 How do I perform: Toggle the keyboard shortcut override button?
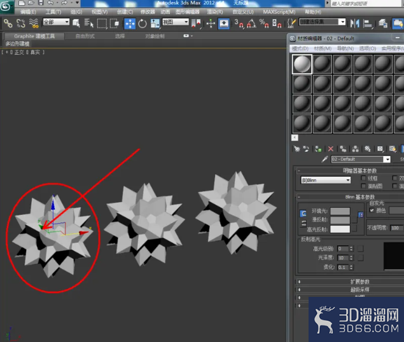point(224,24)
